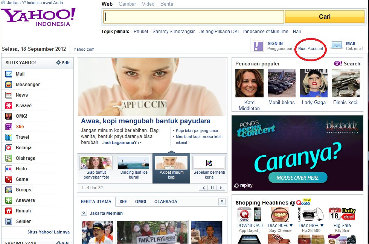Open the Lady Gaga popular search thumbnail

pos(313,83)
